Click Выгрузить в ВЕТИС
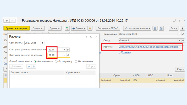Image resolution: width=187 pixels, height=105 pixels. point(108,28)
